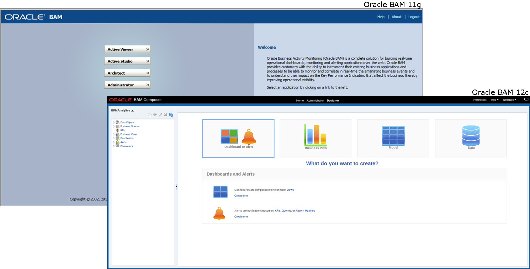
Task: Select the Dashboard or Alert tile
Action: (x=238, y=138)
